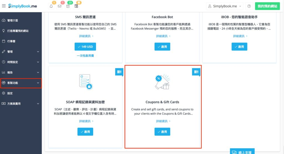
Task: Click the SOAP 病程記錄與資料加密 title
Action: coord(85,102)
